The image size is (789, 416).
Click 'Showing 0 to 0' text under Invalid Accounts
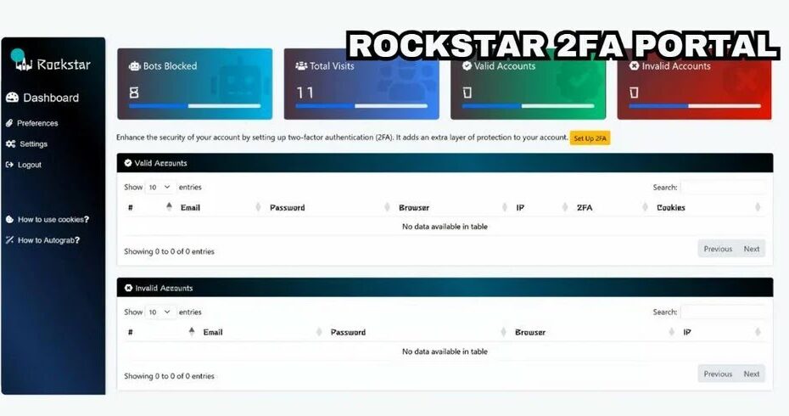coord(169,376)
